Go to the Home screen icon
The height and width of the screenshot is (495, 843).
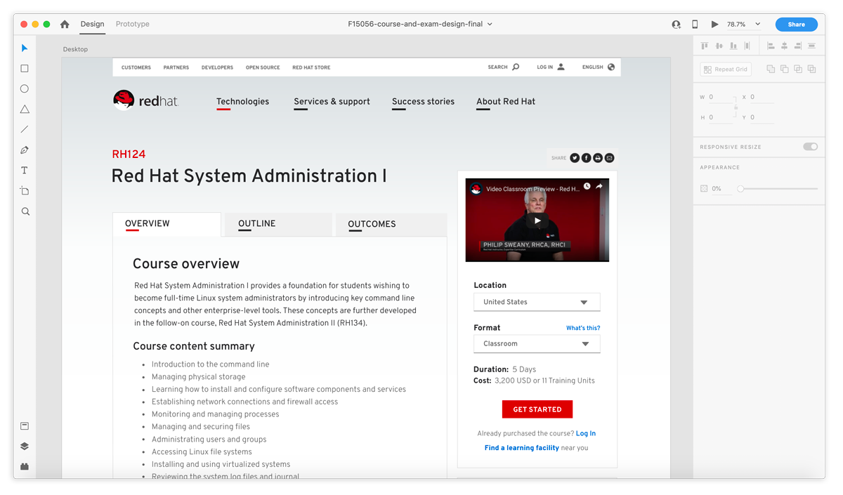pyautogui.click(x=65, y=24)
